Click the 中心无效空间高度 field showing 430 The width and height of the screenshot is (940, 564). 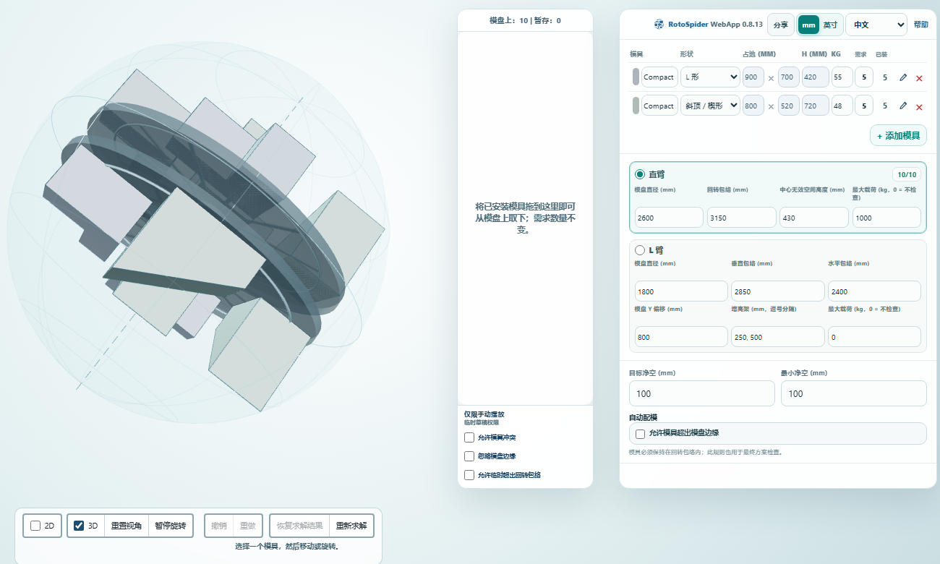click(x=814, y=218)
